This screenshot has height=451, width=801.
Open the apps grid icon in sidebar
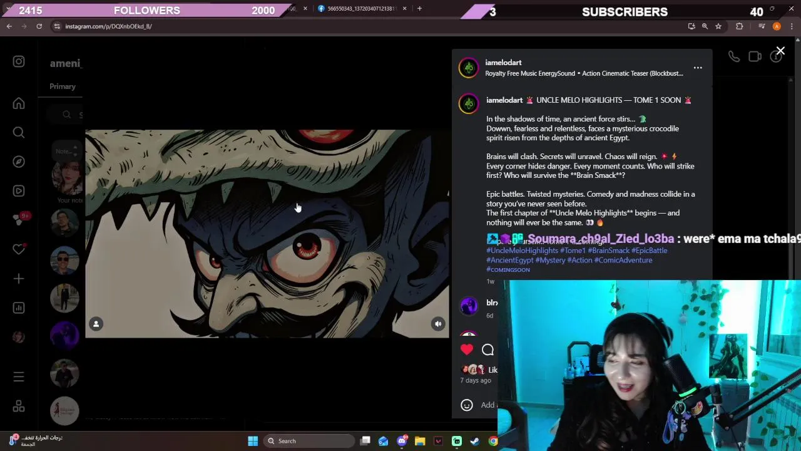click(19, 407)
